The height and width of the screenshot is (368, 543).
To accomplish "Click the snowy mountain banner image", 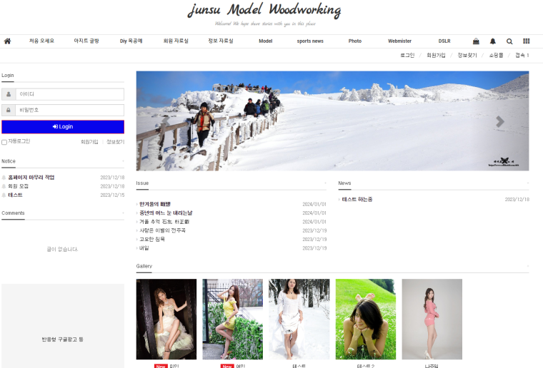I will click(332, 121).
